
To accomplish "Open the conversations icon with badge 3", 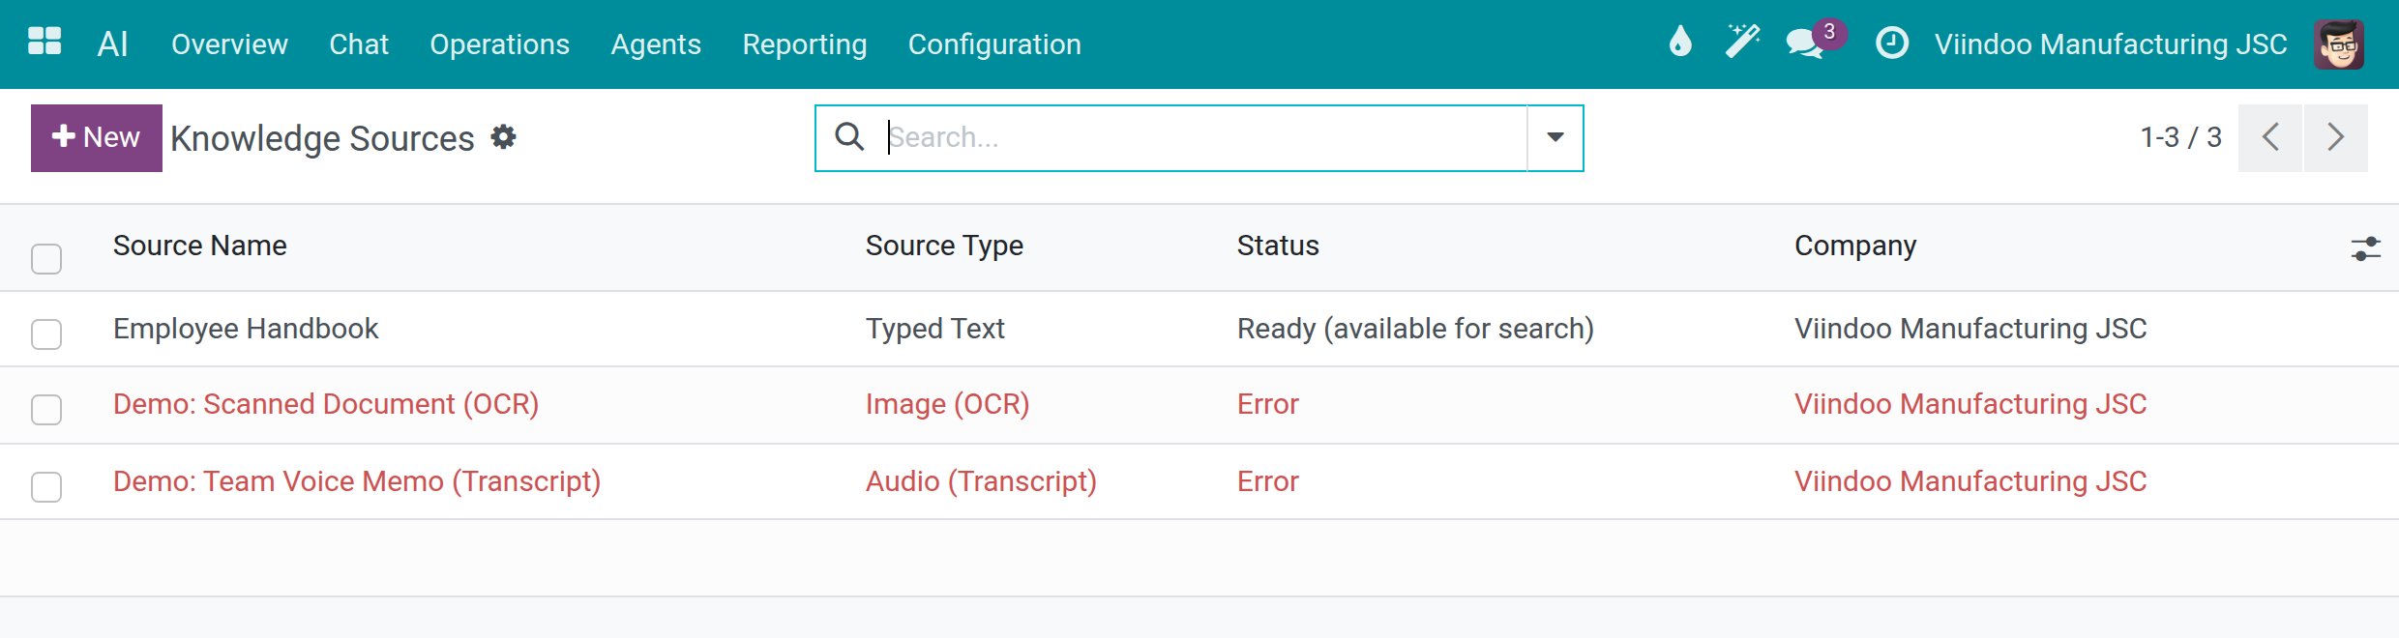I will 1815,41.
